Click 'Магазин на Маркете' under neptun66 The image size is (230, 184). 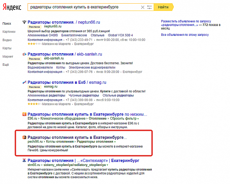pos(56,44)
